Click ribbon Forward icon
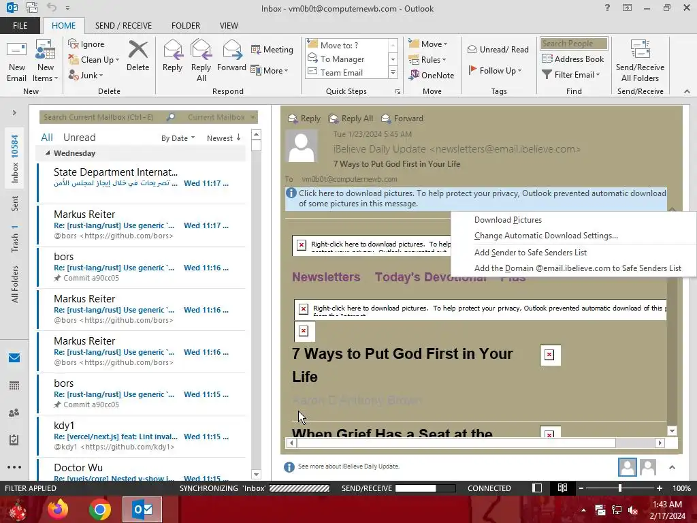The image size is (697, 523). click(231, 56)
